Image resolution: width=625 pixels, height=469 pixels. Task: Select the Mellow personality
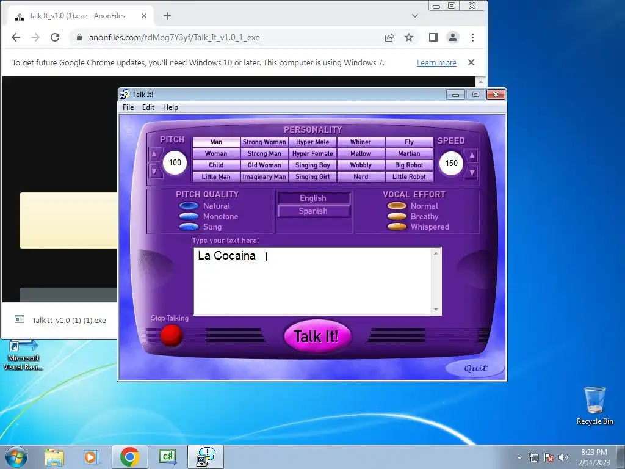tap(361, 153)
